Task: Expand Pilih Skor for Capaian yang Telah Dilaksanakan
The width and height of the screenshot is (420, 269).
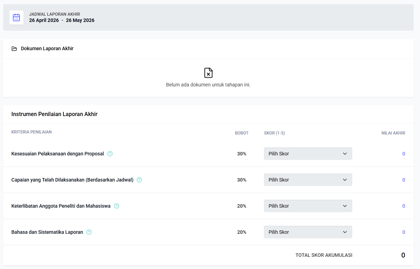Action: pyautogui.click(x=308, y=180)
